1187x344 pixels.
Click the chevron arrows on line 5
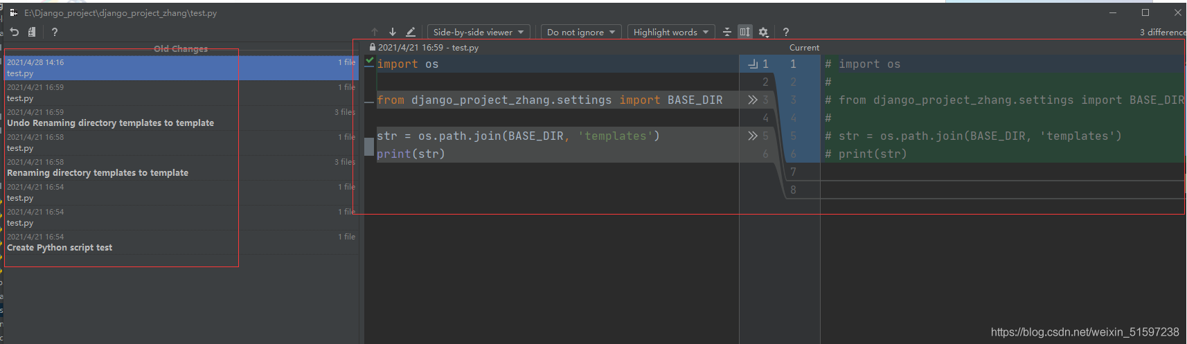pyautogui.click(x=753, y=136)
